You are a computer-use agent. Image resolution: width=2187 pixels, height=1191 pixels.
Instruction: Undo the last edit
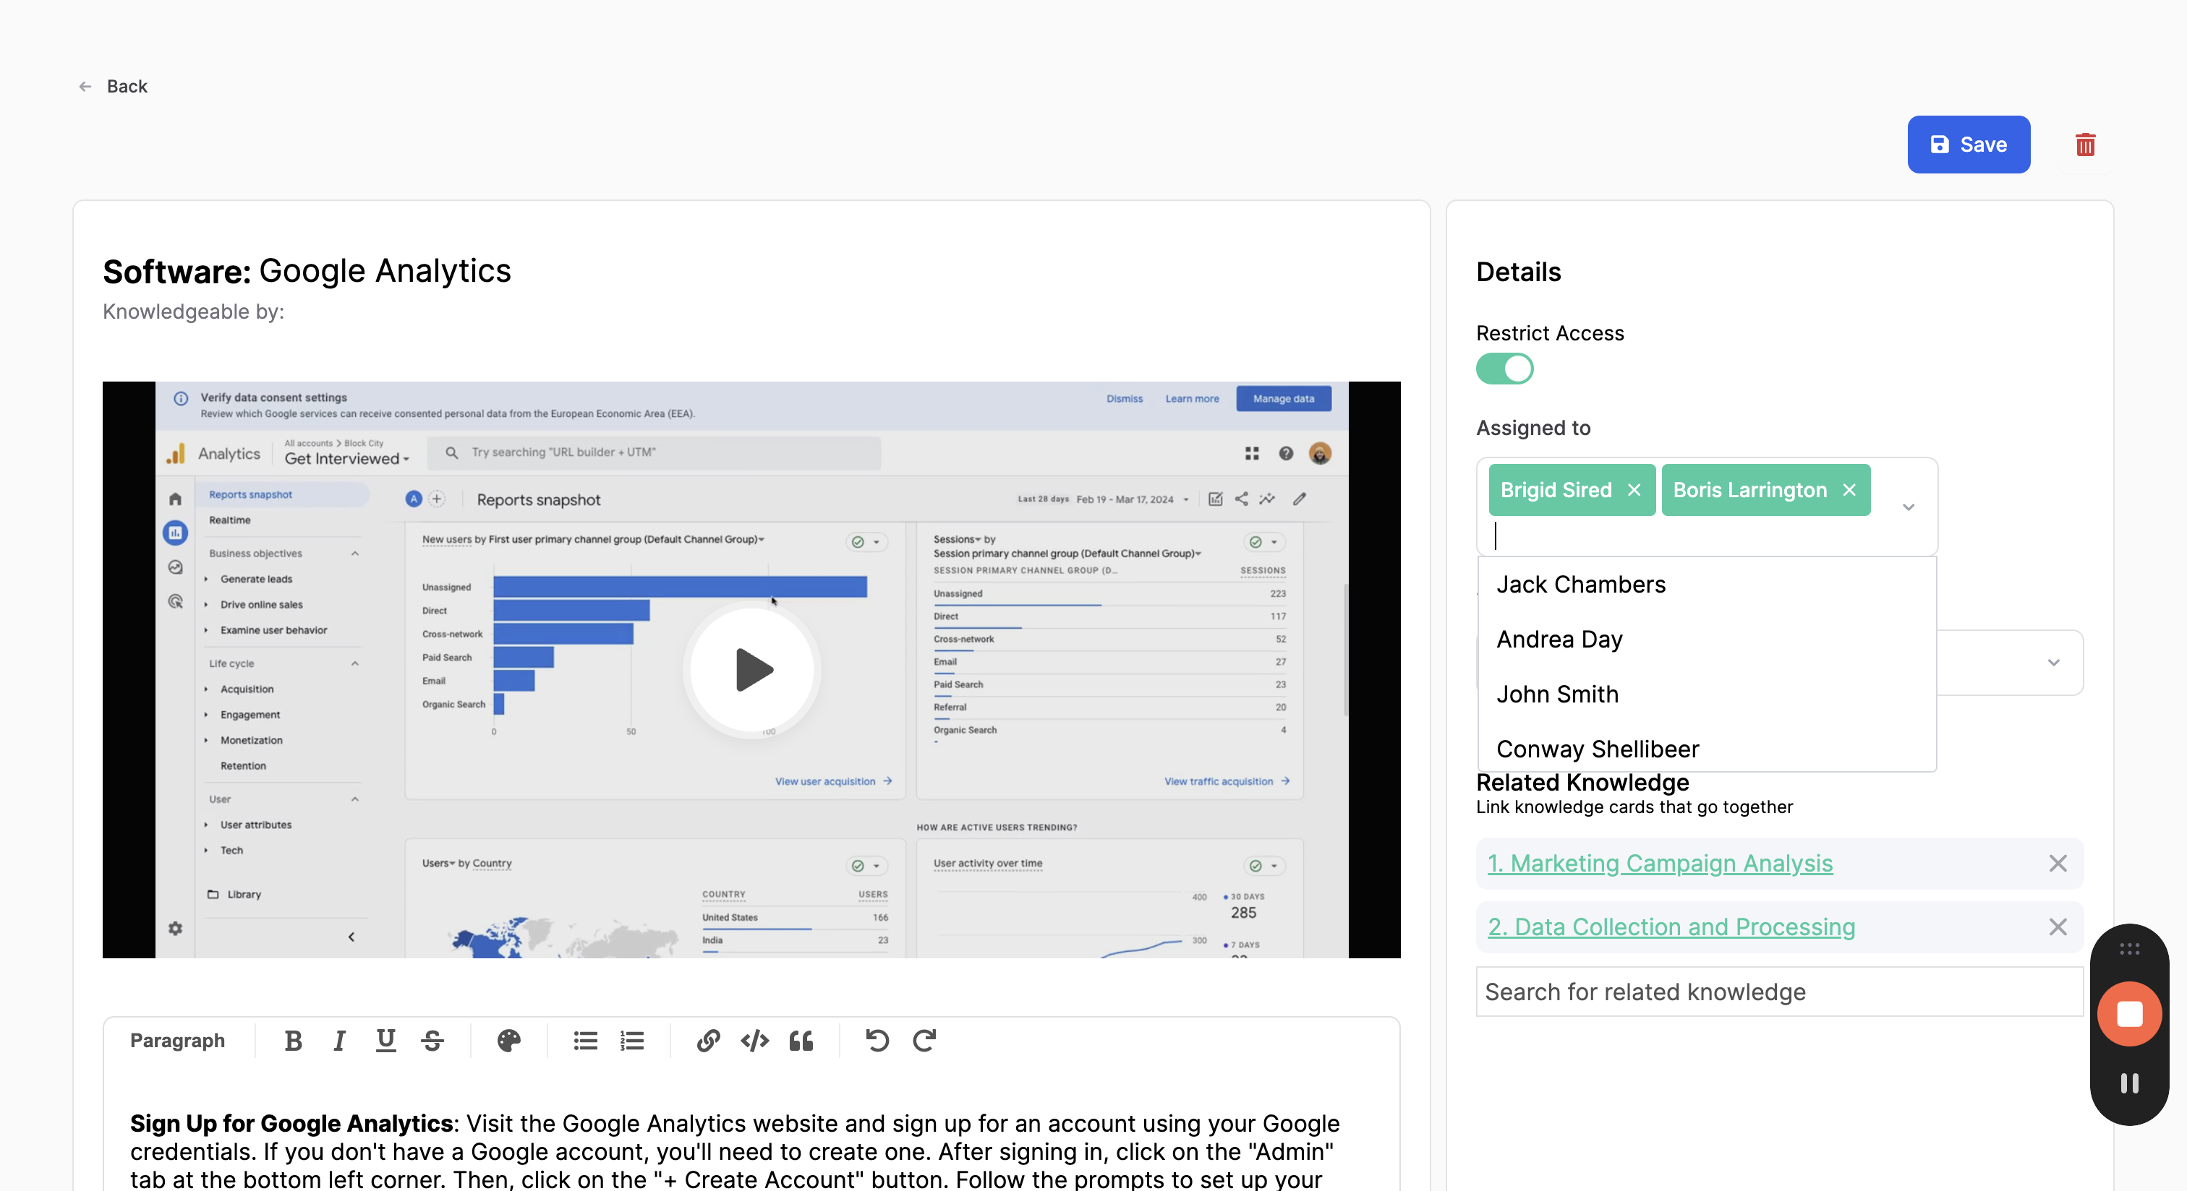point(877,1040)
